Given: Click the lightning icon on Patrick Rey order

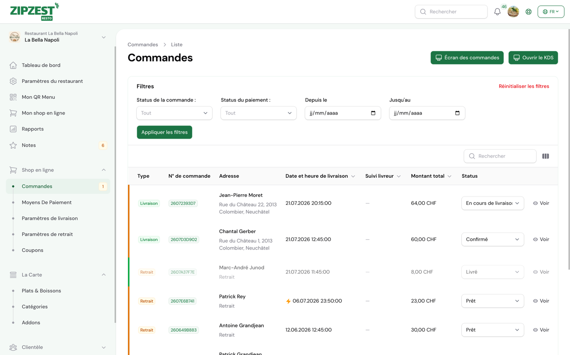Looking at the screenshot, I should tap(288, 302).
